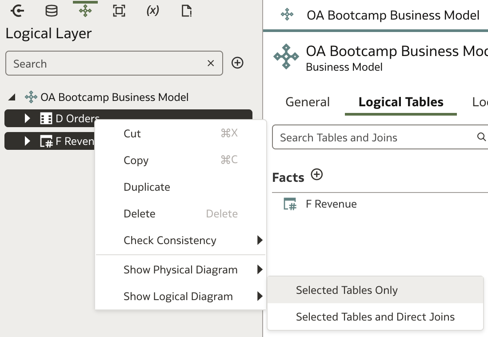The height and width of the screenshot is (337, 488).
Task: Open the Show Physical Diagram submenu
Action: click(x=180, y=269)
